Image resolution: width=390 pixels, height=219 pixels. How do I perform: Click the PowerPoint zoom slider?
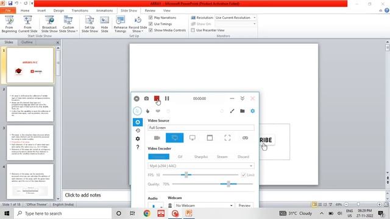358,204
